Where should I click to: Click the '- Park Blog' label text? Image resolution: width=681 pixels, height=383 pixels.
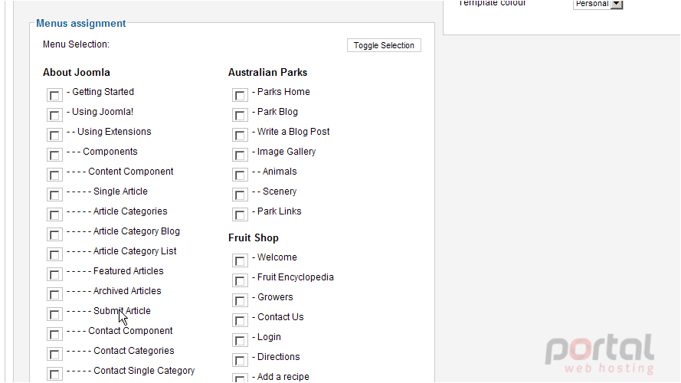point(275,112)
